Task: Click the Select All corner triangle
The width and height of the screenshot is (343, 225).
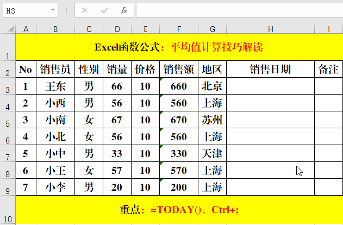Action: [10, 29]
